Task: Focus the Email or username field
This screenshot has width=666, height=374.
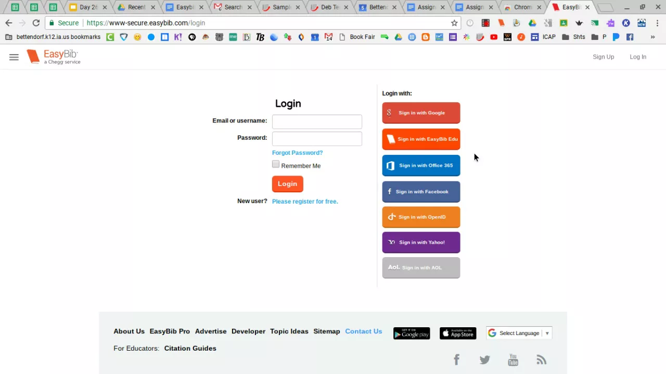Action: pos(317,122)
